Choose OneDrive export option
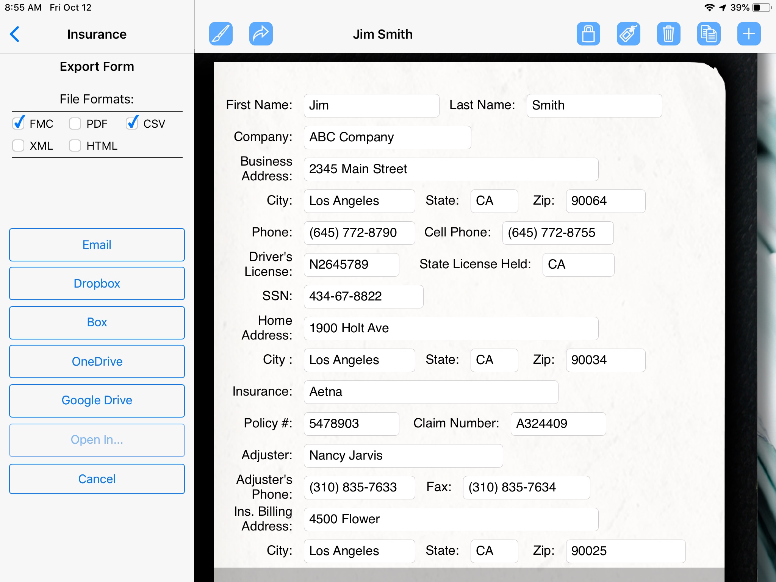The width and height of the screenshot is (776, 582). point(97,361)
